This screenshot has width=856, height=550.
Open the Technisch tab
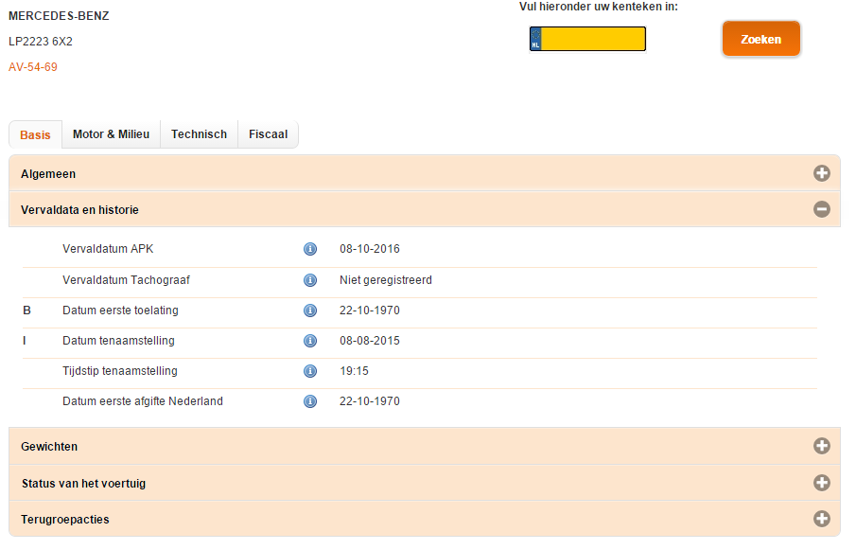click(x=199, y=134)
